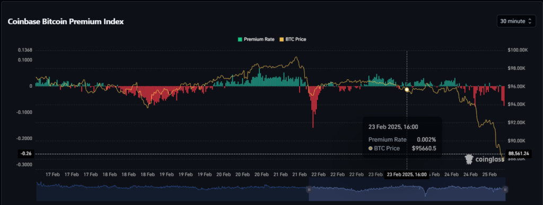The image size is (543, 205).
Task: Click the 88,561.24 crosshair price tag
Action: (519, 154)
